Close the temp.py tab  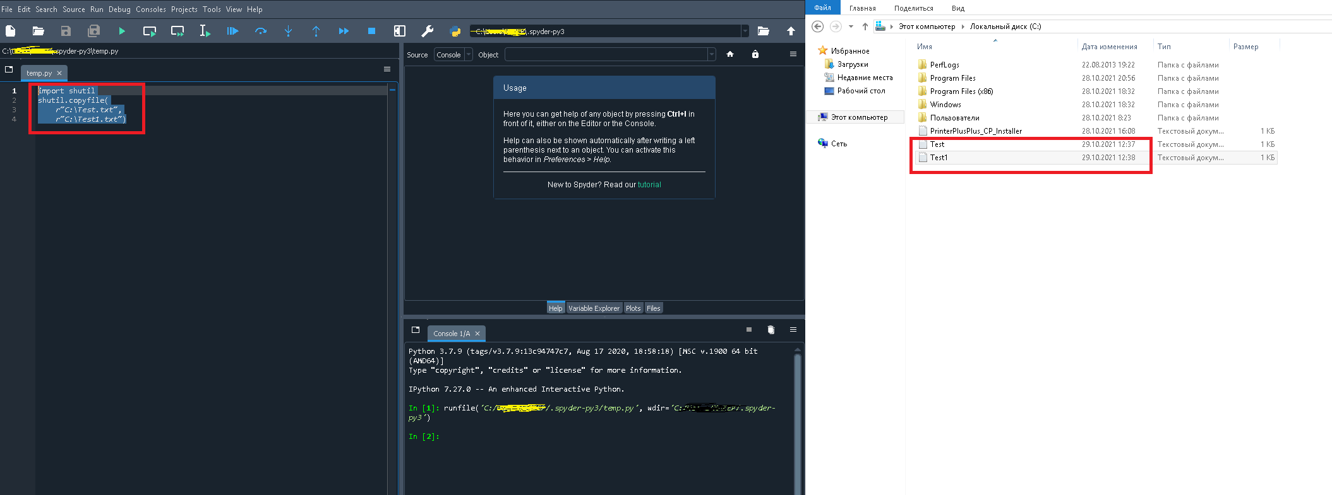pyautogui.click(x=59, y=73)
